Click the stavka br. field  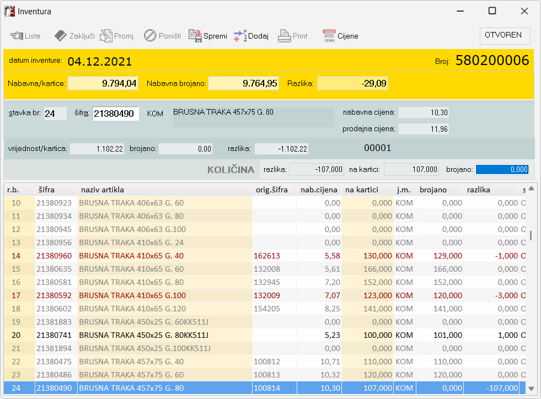coord(55,114)
